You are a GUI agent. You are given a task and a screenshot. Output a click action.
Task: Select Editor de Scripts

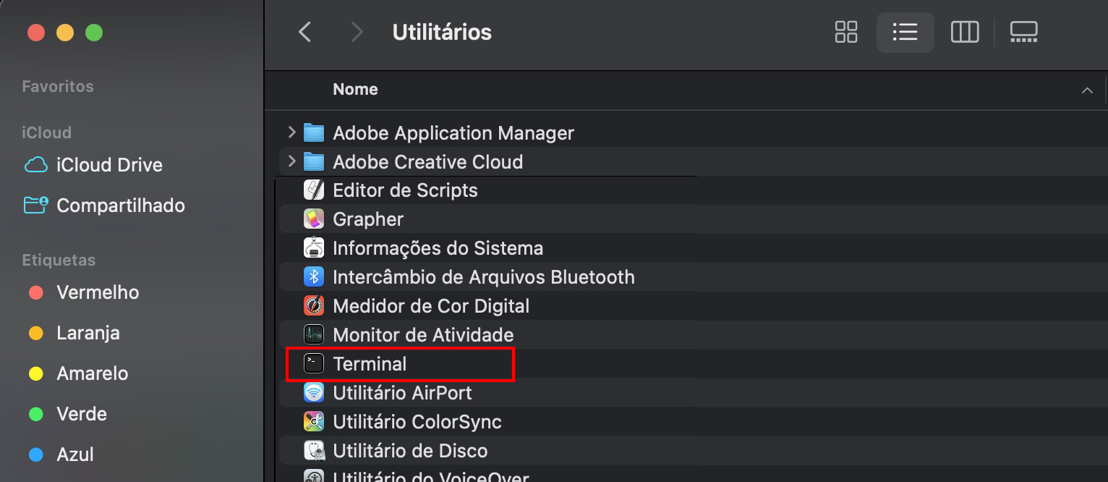pos(404,190)
